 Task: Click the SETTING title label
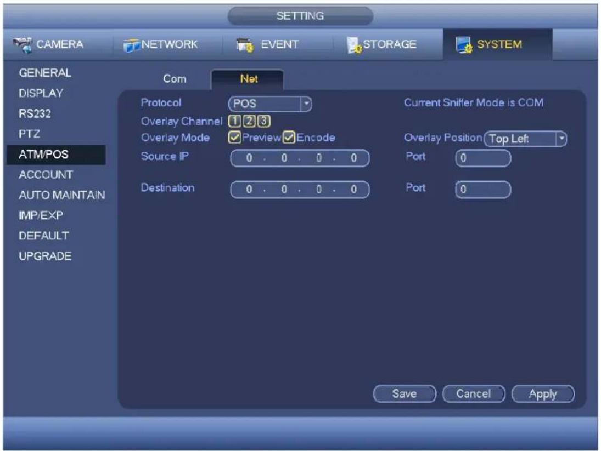tap(300, 16)
